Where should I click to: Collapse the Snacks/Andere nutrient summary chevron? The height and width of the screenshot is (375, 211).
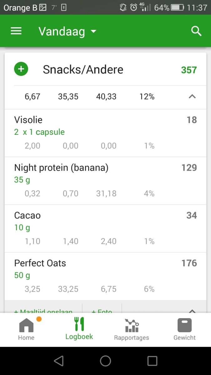coord(192,97)
